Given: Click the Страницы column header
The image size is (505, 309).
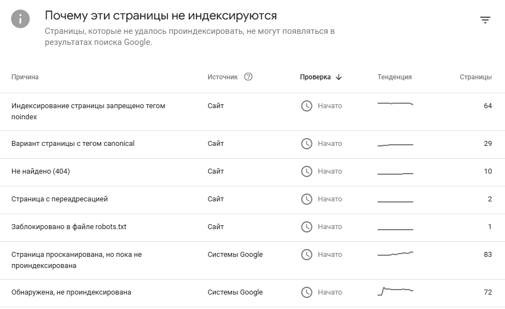Looking at the screenshot, I should pos(476,77).
